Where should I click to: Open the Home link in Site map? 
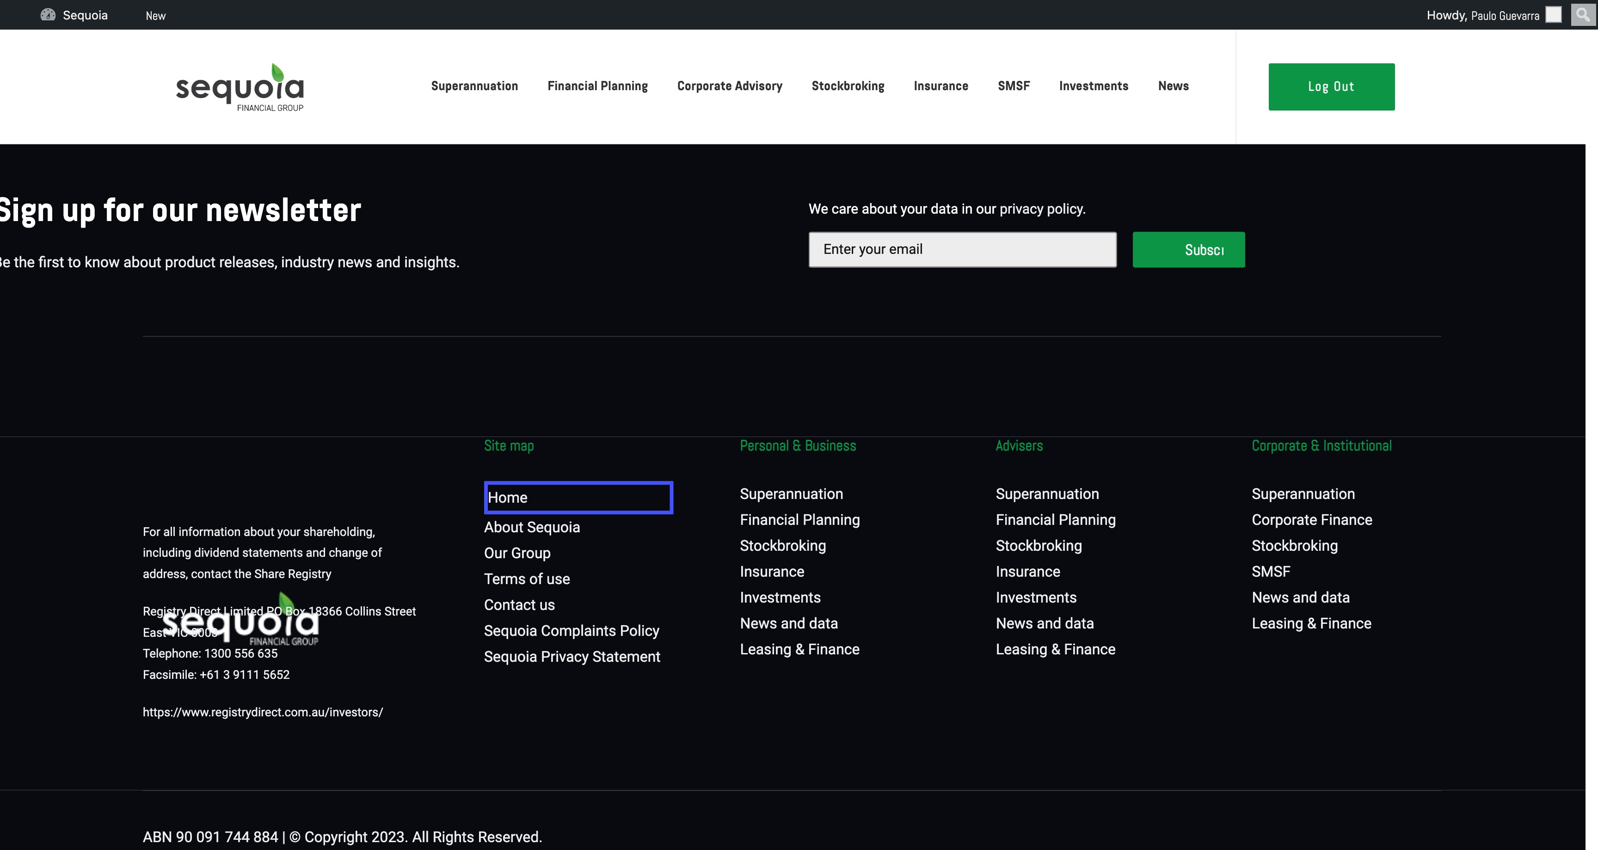tap(507, 498)
